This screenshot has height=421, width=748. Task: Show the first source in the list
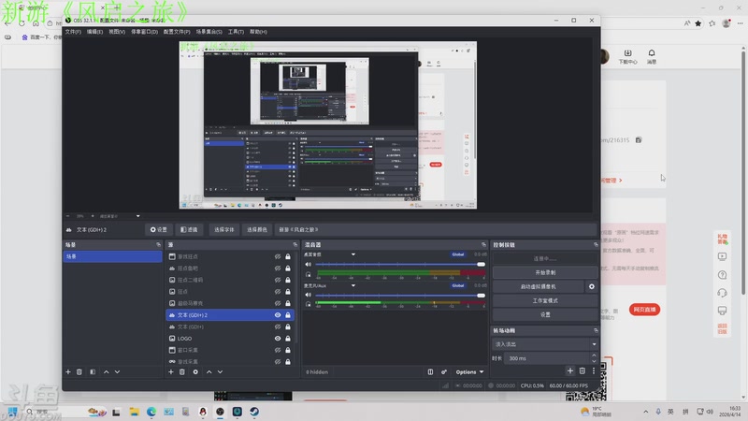click(278, 256)
